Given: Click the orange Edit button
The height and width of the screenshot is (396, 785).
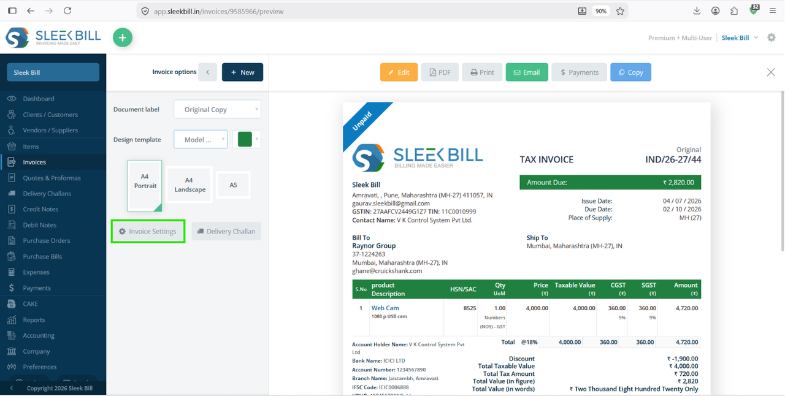Looking at the screenshot, I should click(x=399, y=72).
